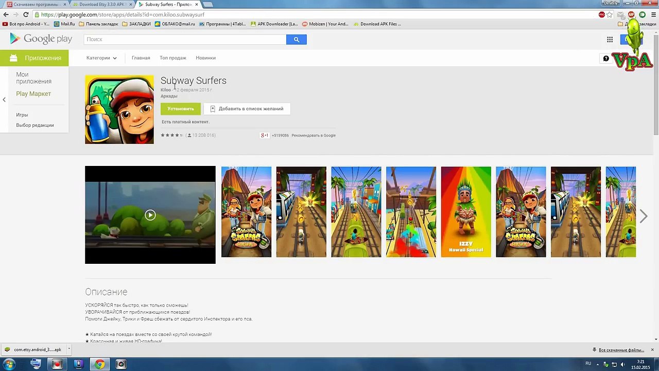Select Приложения green sidebar header
Viewport: 659px width, 371px height.
34,58
